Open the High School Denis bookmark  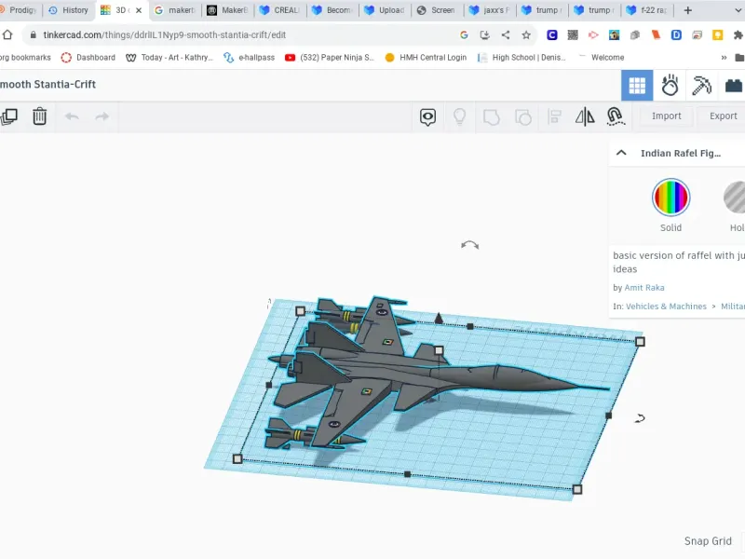(521, 58)
